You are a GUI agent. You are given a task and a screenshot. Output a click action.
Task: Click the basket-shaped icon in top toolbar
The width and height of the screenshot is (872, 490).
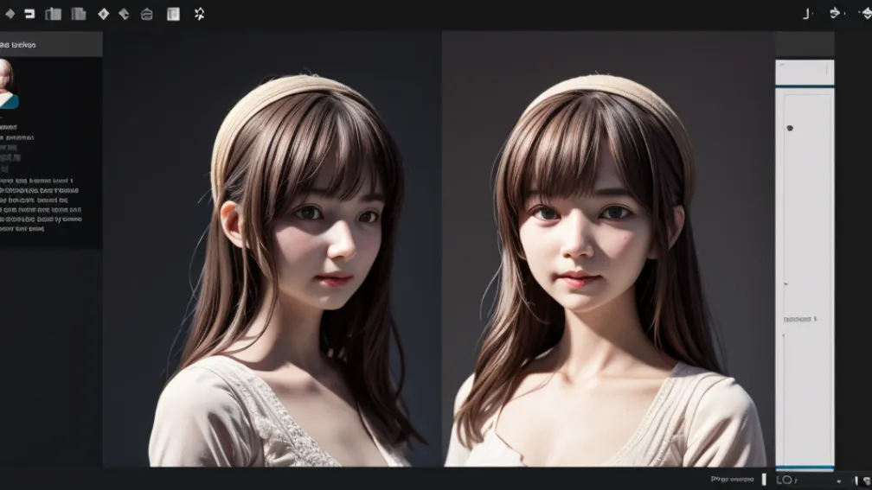click(147, 14)
